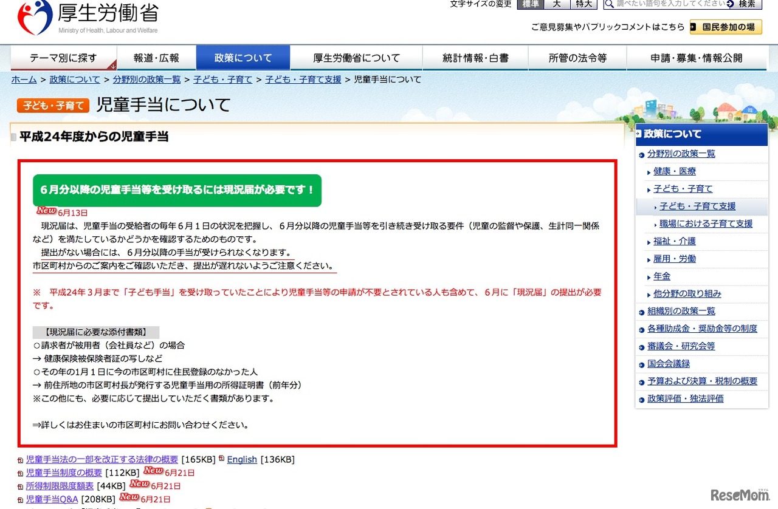Open 雇用・労働 in the sidebar
The width and height of the screenshot is (778, 509).
click(x=675, y=259)
